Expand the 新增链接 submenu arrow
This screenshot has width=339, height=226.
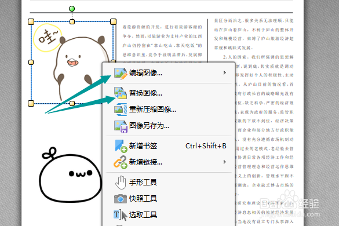click(225, 162)
